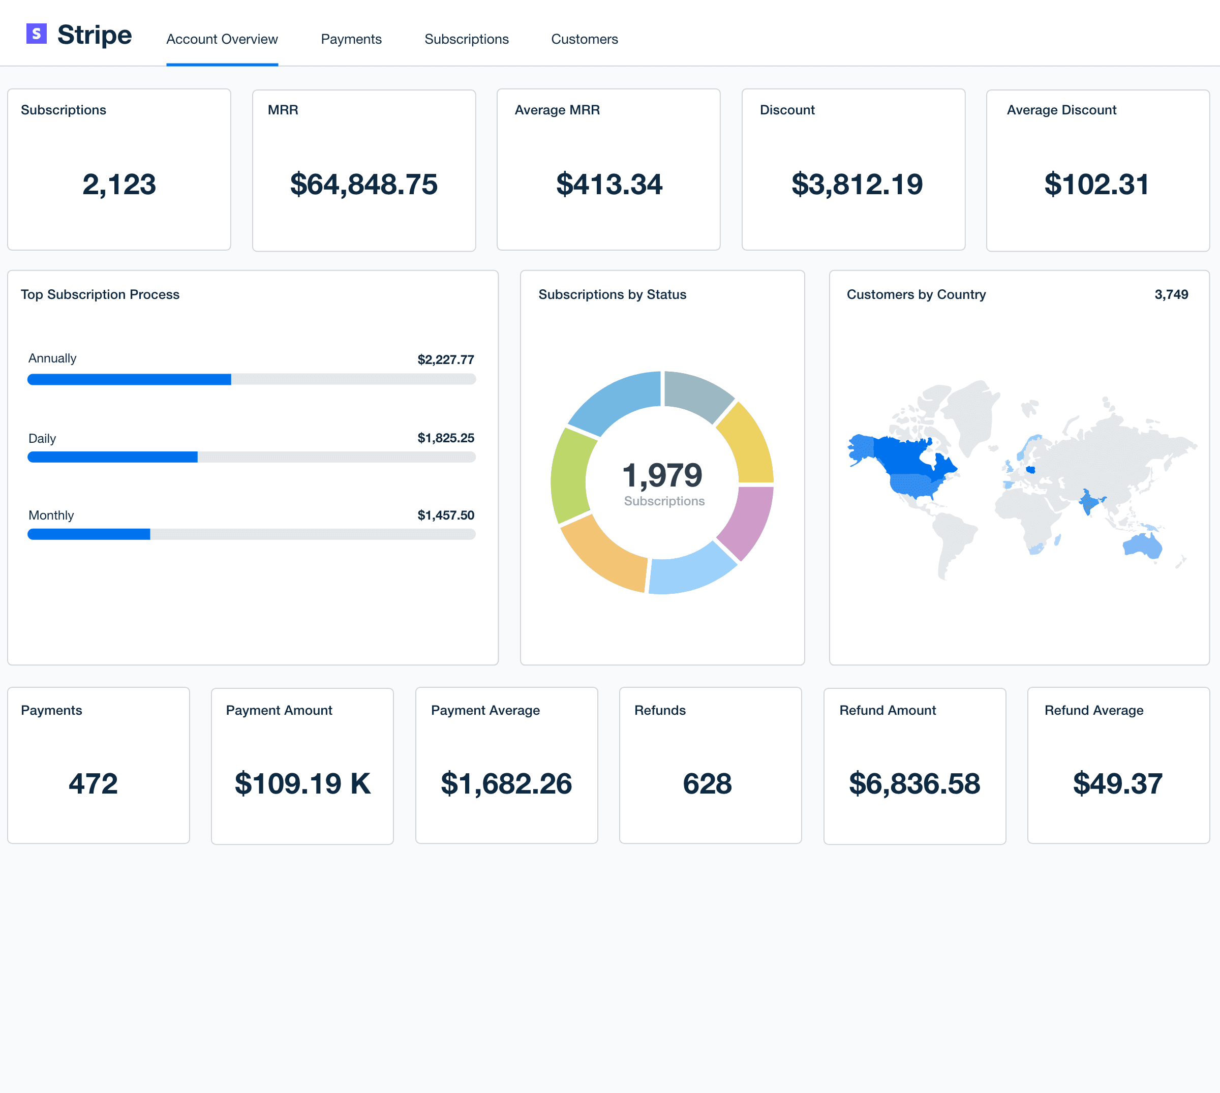Screen dimensions: 1220x1093
Task: Select India on the customers map
Action: [1087, 502]
